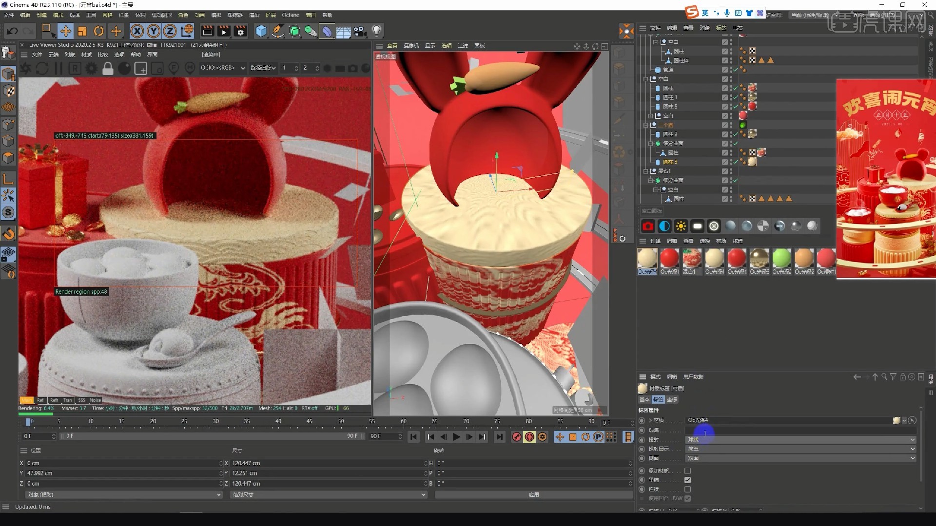Select the Spline Pen tool
The image size is (936, 526).
(x=278, y=31)
